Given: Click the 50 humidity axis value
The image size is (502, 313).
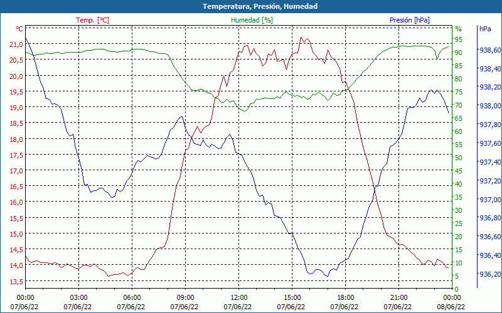Looking at the screenshot, I should coord(459,158).
